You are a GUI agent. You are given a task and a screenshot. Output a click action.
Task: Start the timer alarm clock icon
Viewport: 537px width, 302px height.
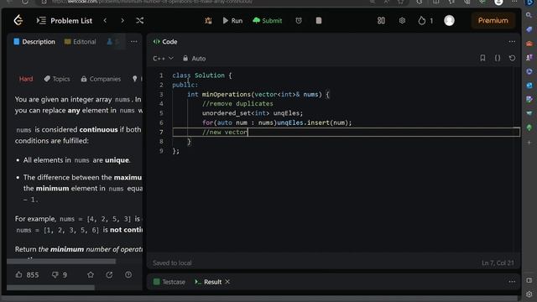pyautogui.click(x=299, y=20)
